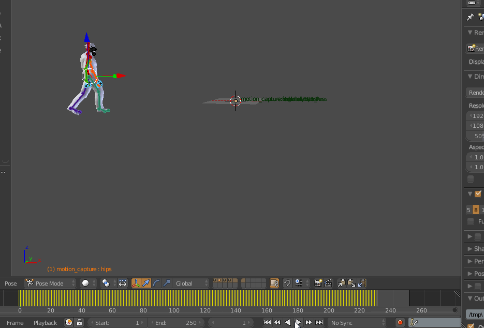Jump to the start frame

[267, 323]
